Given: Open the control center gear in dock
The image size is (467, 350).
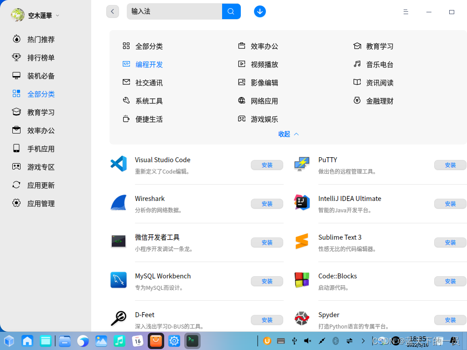Looking at the screenshot, I should (x=174, y=341).
